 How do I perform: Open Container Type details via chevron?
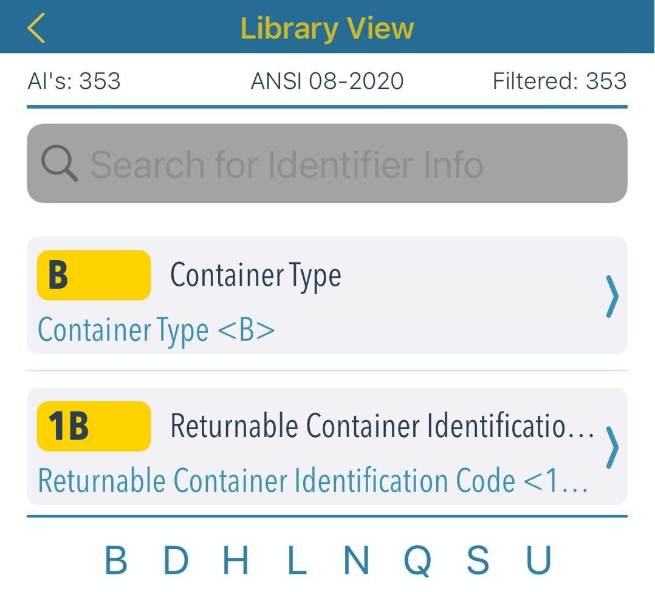612,296
